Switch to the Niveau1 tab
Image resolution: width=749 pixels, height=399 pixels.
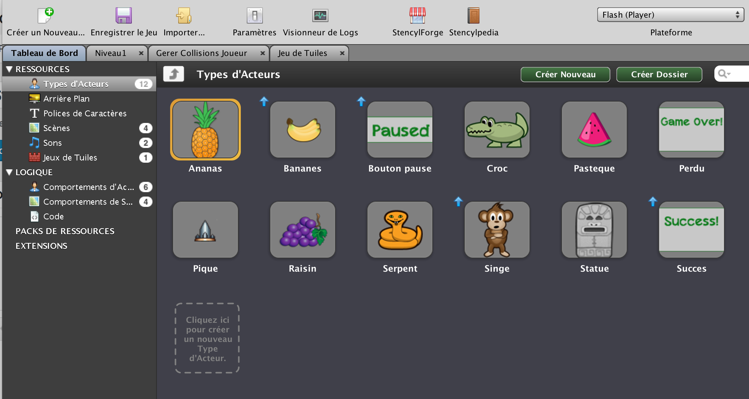click(x=110, y=53)
